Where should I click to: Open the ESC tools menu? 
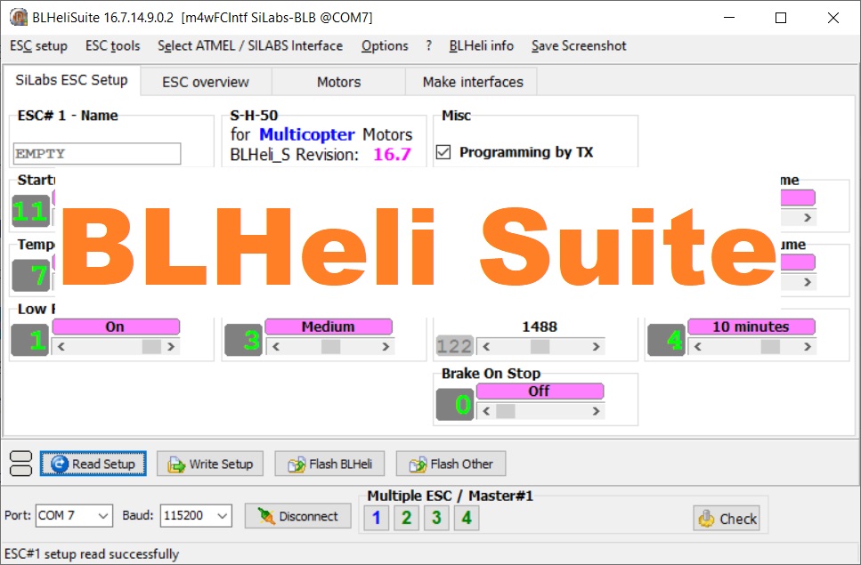[x=112, y=46]
